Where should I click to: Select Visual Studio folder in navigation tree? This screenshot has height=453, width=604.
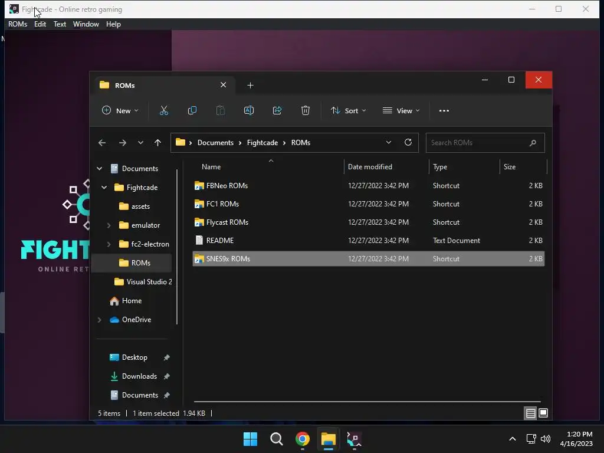click(143, 282)
